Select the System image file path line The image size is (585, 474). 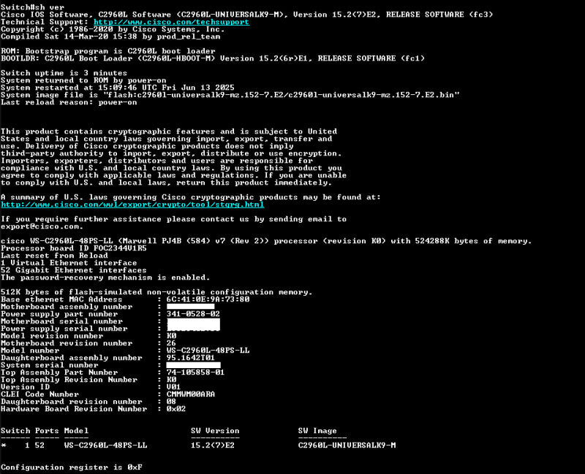pyautogui.click(x=230, y=95)
